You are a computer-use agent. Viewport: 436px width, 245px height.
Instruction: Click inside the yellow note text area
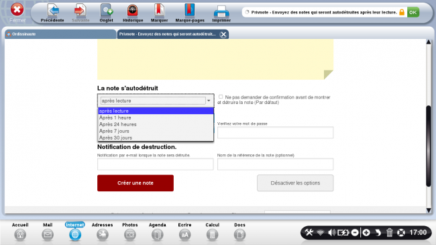215,59
